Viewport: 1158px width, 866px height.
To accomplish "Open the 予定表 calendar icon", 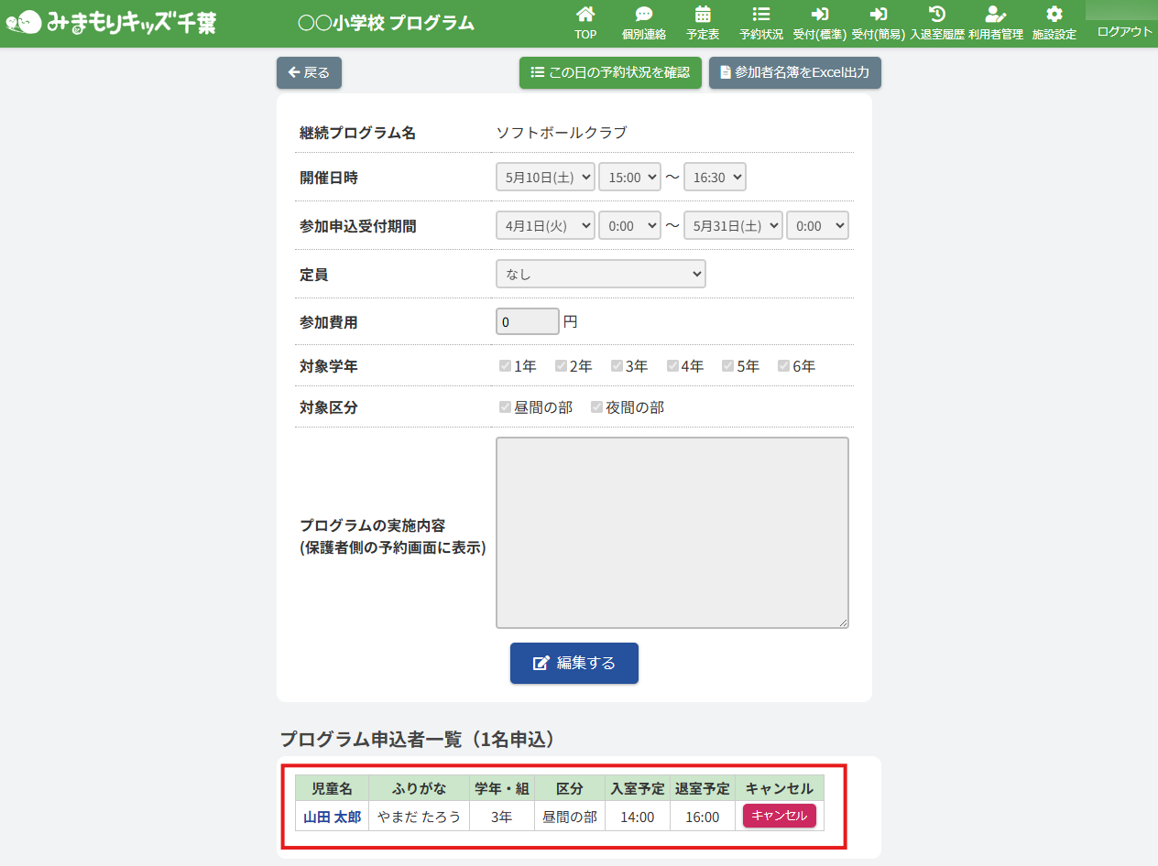I will [703, 15].
